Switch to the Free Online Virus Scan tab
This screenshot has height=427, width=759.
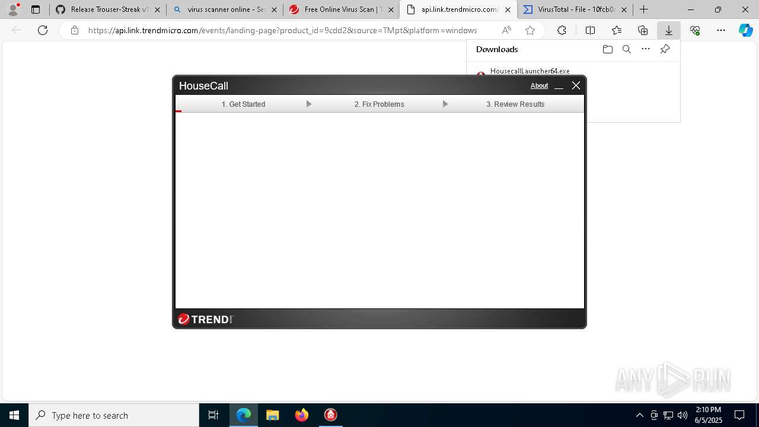341,9
